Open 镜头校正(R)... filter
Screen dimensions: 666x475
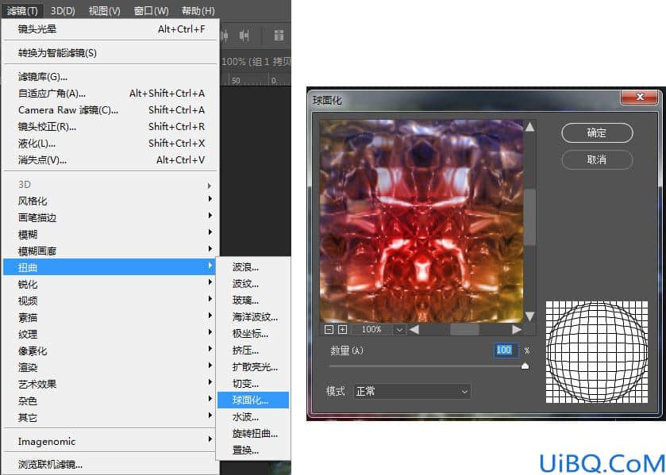tap(111, 127)
